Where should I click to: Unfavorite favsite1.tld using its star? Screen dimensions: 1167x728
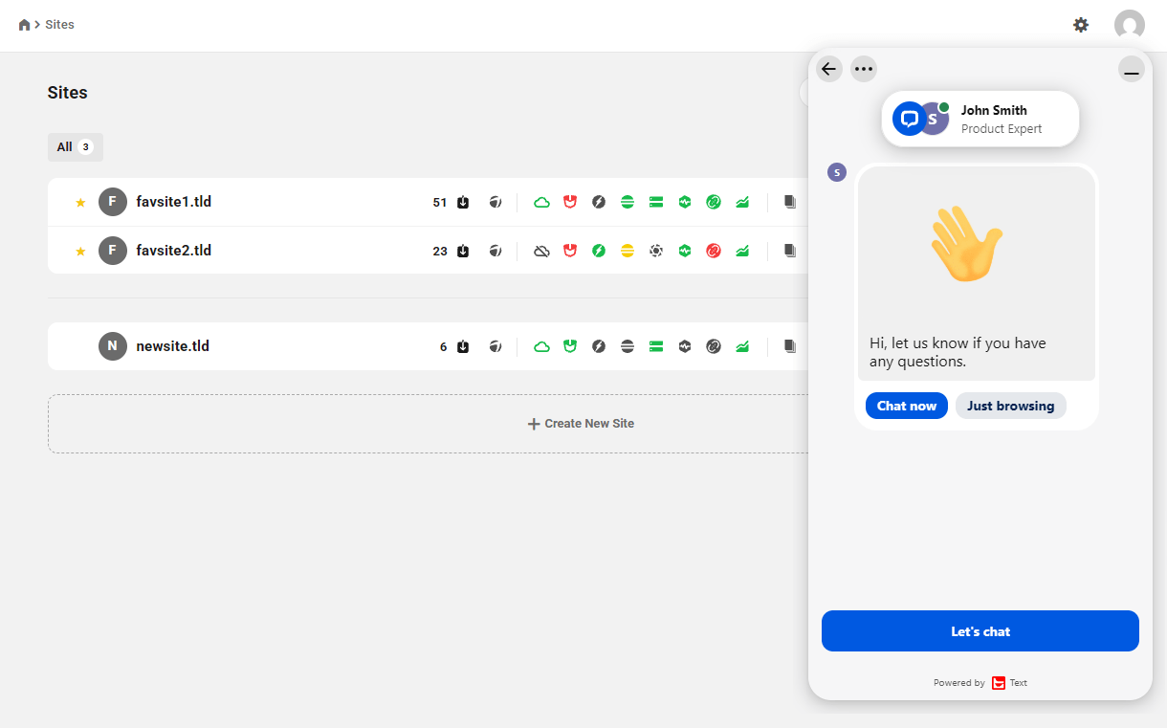(80, 202)
